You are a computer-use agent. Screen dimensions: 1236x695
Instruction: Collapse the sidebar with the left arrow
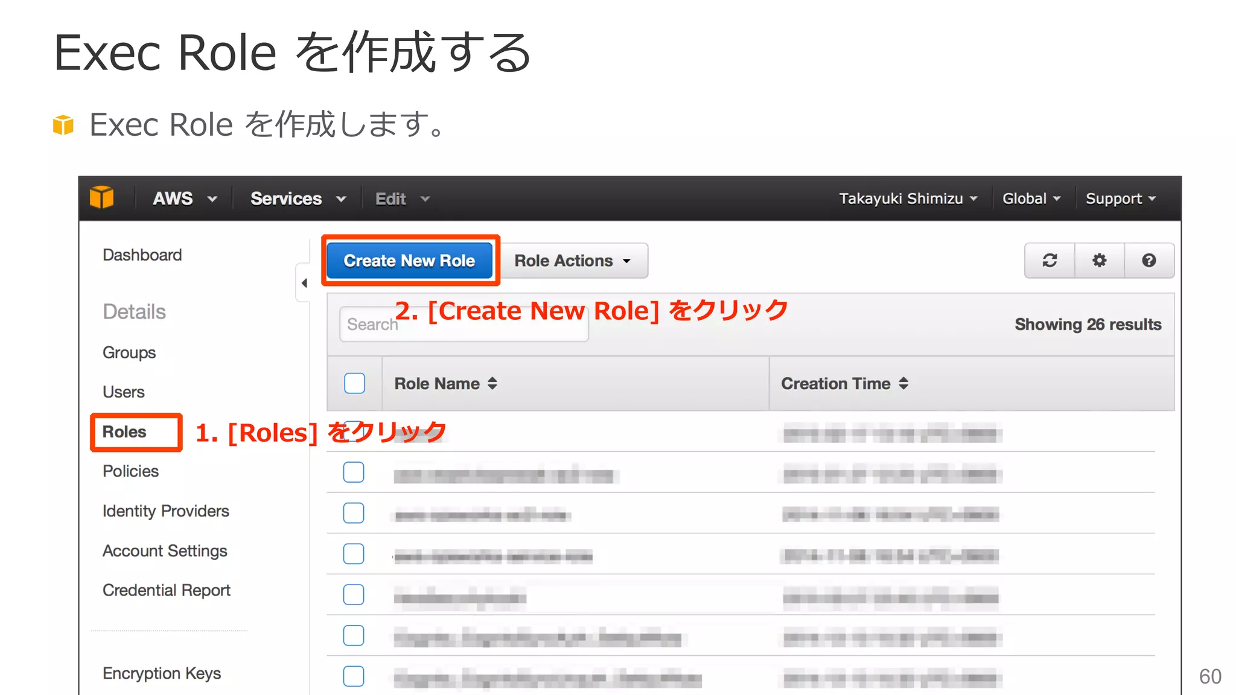tap(304, 282)
